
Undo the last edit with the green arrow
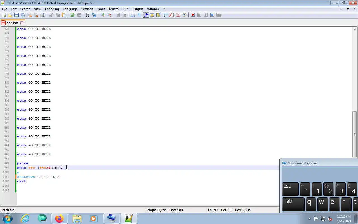(72, 15)
